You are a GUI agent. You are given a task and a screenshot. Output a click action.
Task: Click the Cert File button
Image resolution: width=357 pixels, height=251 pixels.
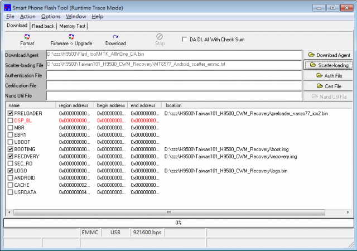[x=329, y=86]
